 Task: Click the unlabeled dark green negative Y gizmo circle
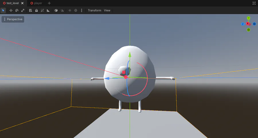249,30
